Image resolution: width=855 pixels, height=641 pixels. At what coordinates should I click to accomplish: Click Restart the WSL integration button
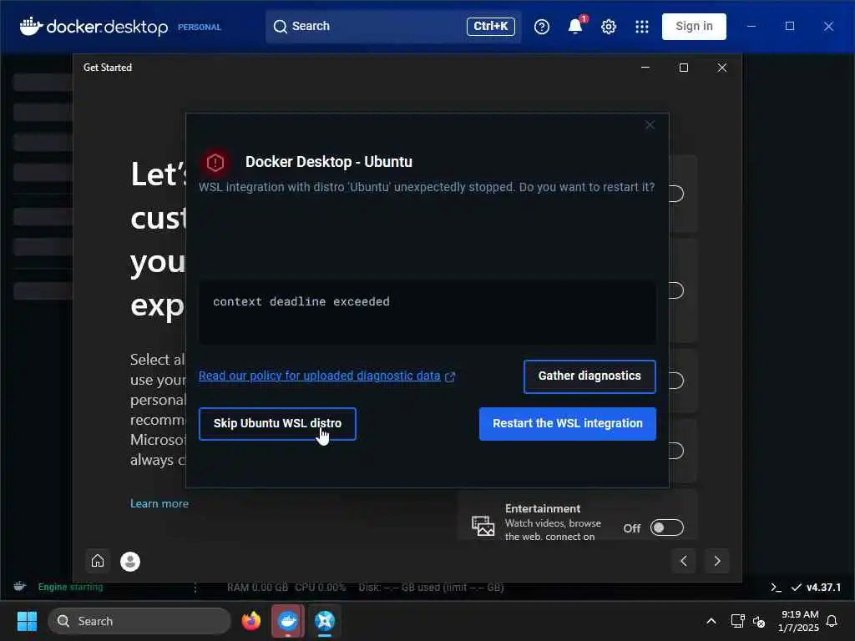[567, 423]
